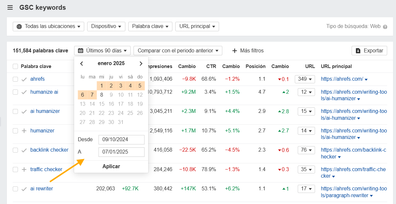This screenshot has width=396, height=204.
Task: Open the 17 URL count dropdown
Action: point(306,189)
